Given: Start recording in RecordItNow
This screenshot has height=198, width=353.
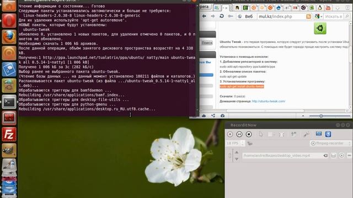Looking at the screenshot, I should (x=230, y=134).
